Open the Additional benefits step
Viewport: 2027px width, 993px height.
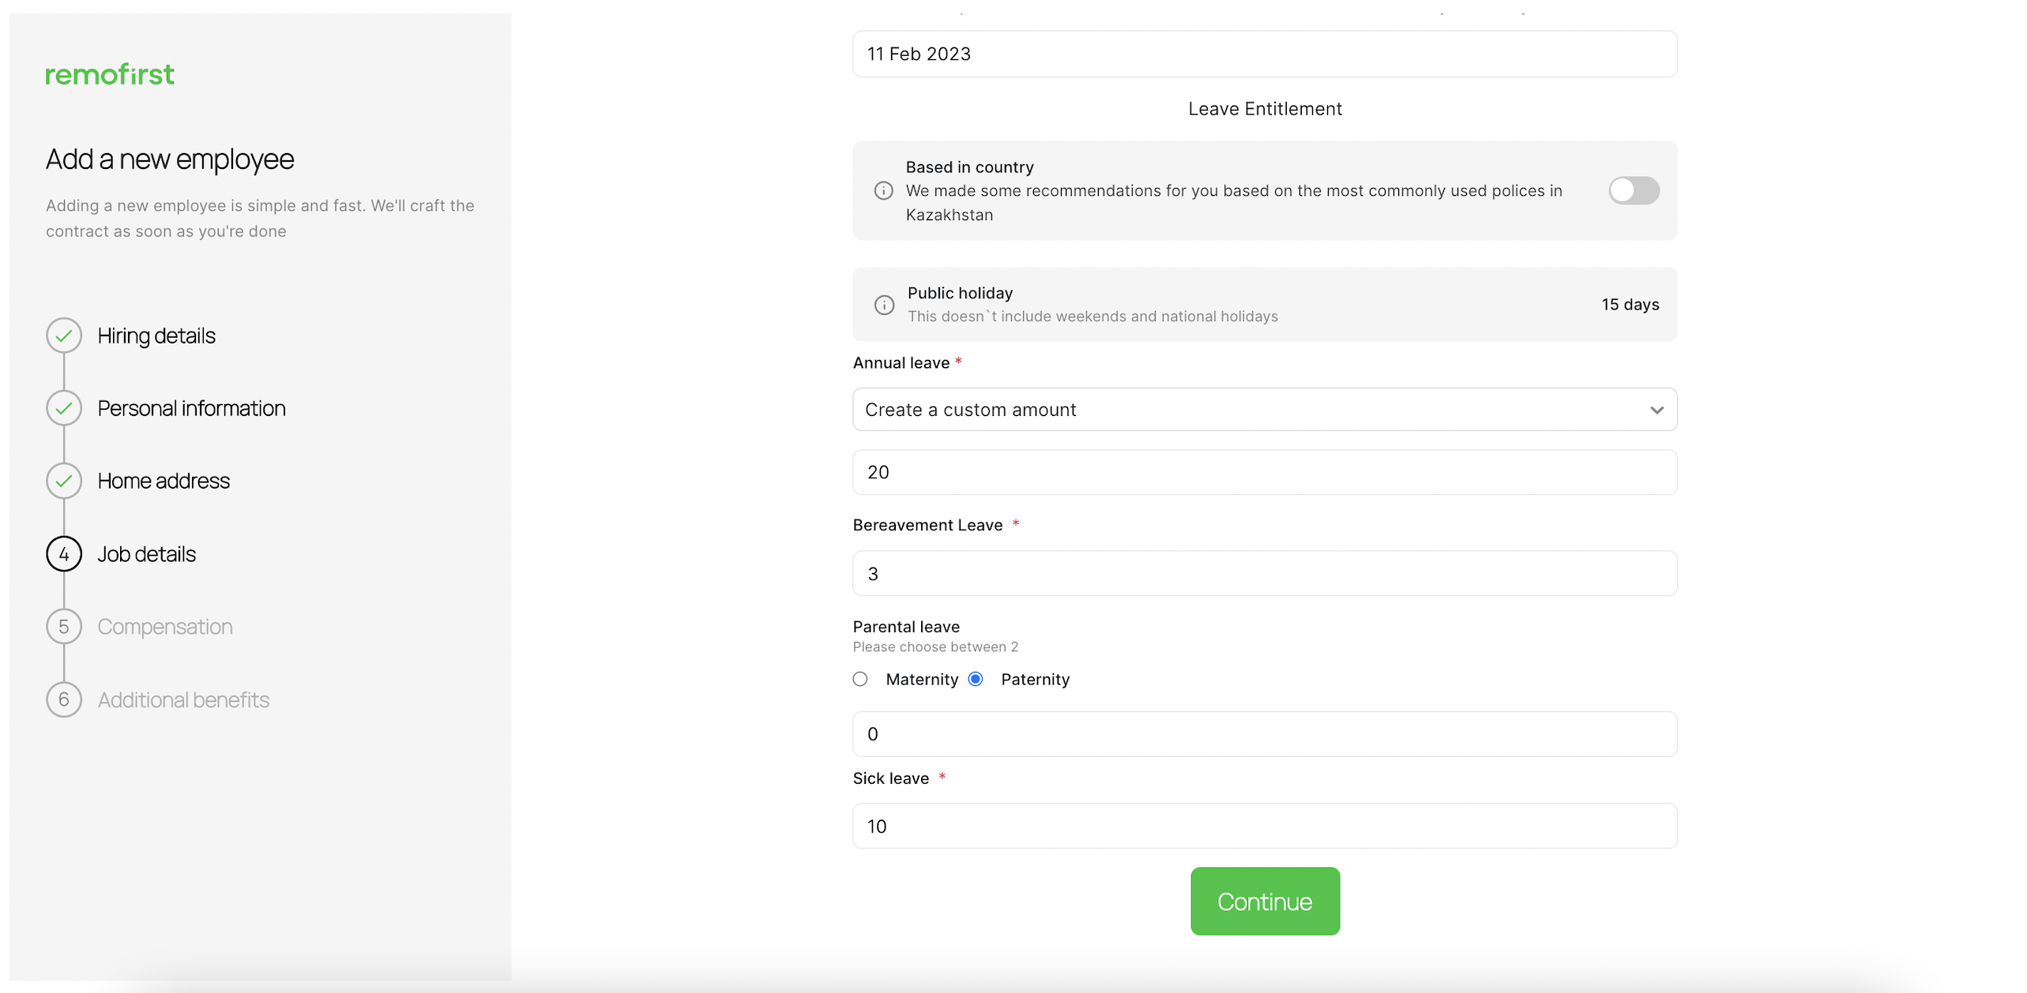click(x=184, y=700)
